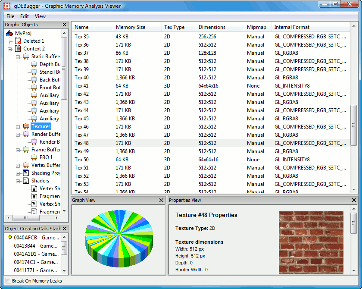Sort table by Internal Format column header
362x289 pixels.
pos(292,27)
